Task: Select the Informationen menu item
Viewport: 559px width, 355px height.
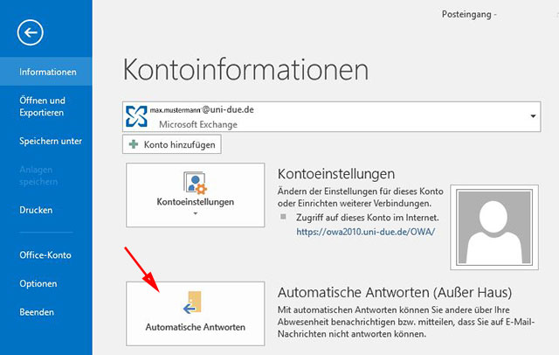Action: (x=48, y=72)
